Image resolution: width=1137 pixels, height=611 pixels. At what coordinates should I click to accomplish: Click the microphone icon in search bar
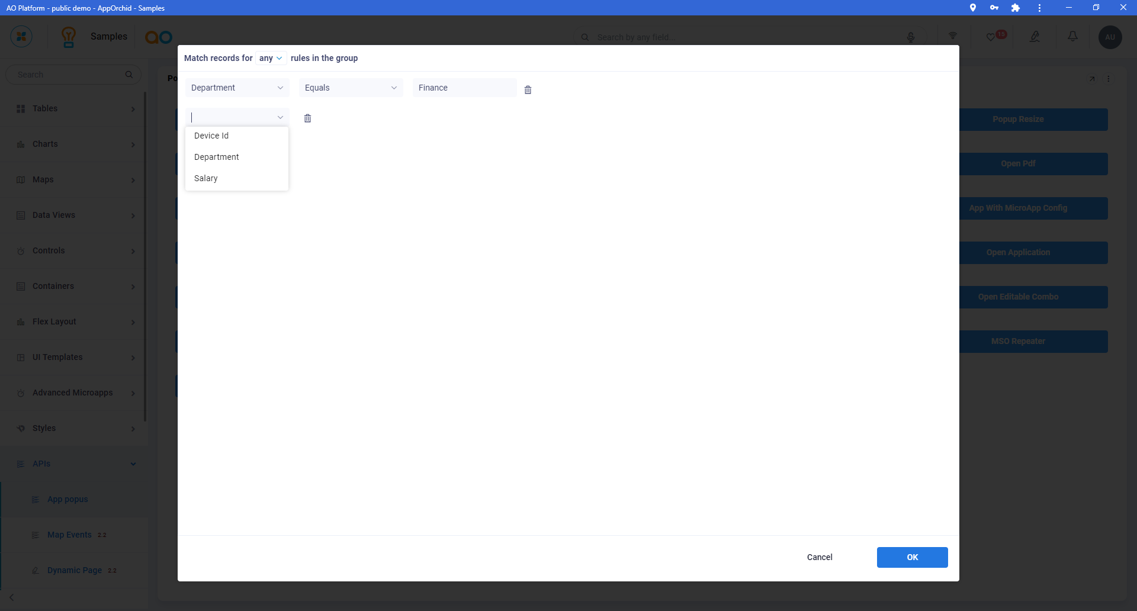(911, 37)
